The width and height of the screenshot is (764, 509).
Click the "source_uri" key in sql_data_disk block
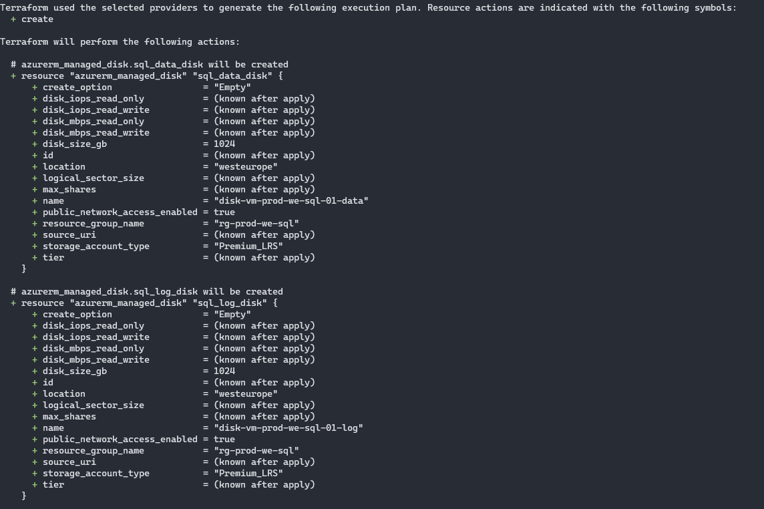point(69,235)
